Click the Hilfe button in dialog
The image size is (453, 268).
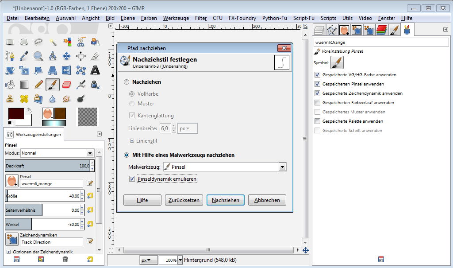pos(142,200)
